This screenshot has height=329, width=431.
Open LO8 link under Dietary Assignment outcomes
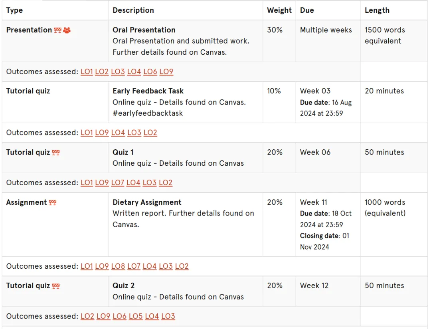(x=118, y=267)
